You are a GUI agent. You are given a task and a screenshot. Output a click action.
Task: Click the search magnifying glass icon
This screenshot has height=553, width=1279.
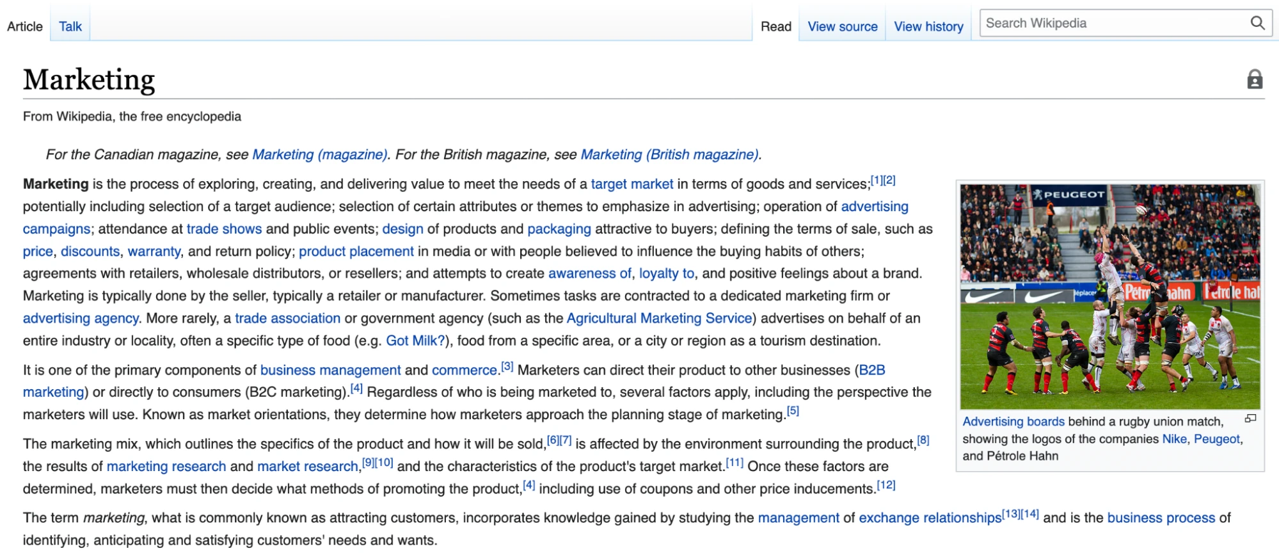coord(1257,23)
